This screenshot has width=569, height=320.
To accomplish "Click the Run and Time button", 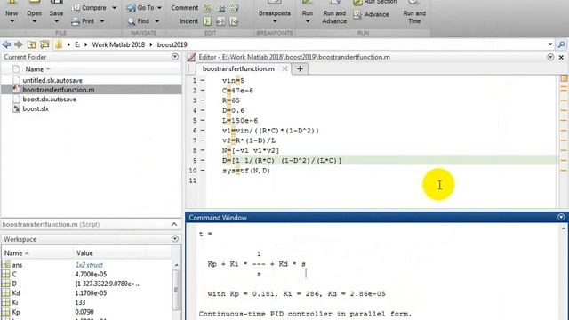I will pyautogui.click(x=414, y=13).
